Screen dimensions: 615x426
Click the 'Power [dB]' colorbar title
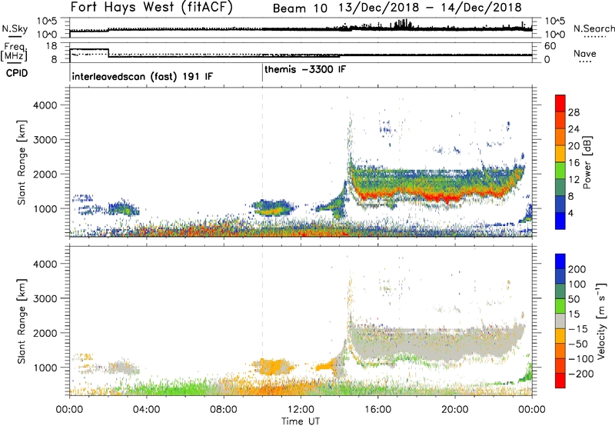point(587,162)
